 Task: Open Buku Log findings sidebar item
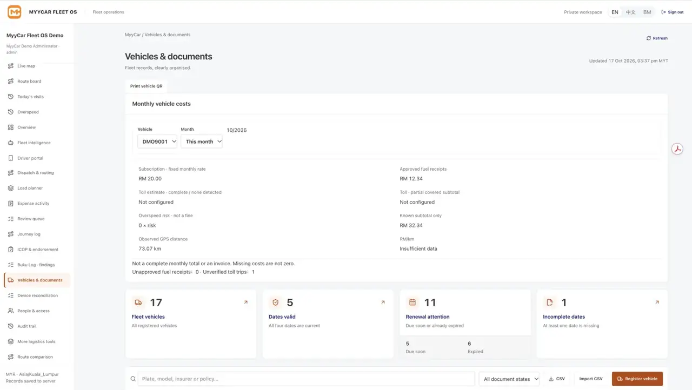coord(37,265)
